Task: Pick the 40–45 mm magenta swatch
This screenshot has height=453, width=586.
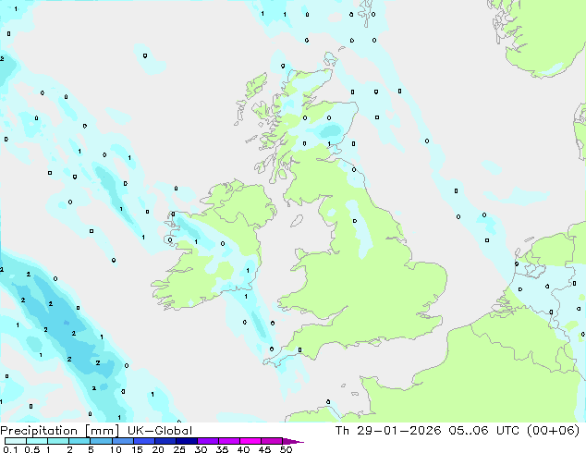Action: tap(250, 441)
